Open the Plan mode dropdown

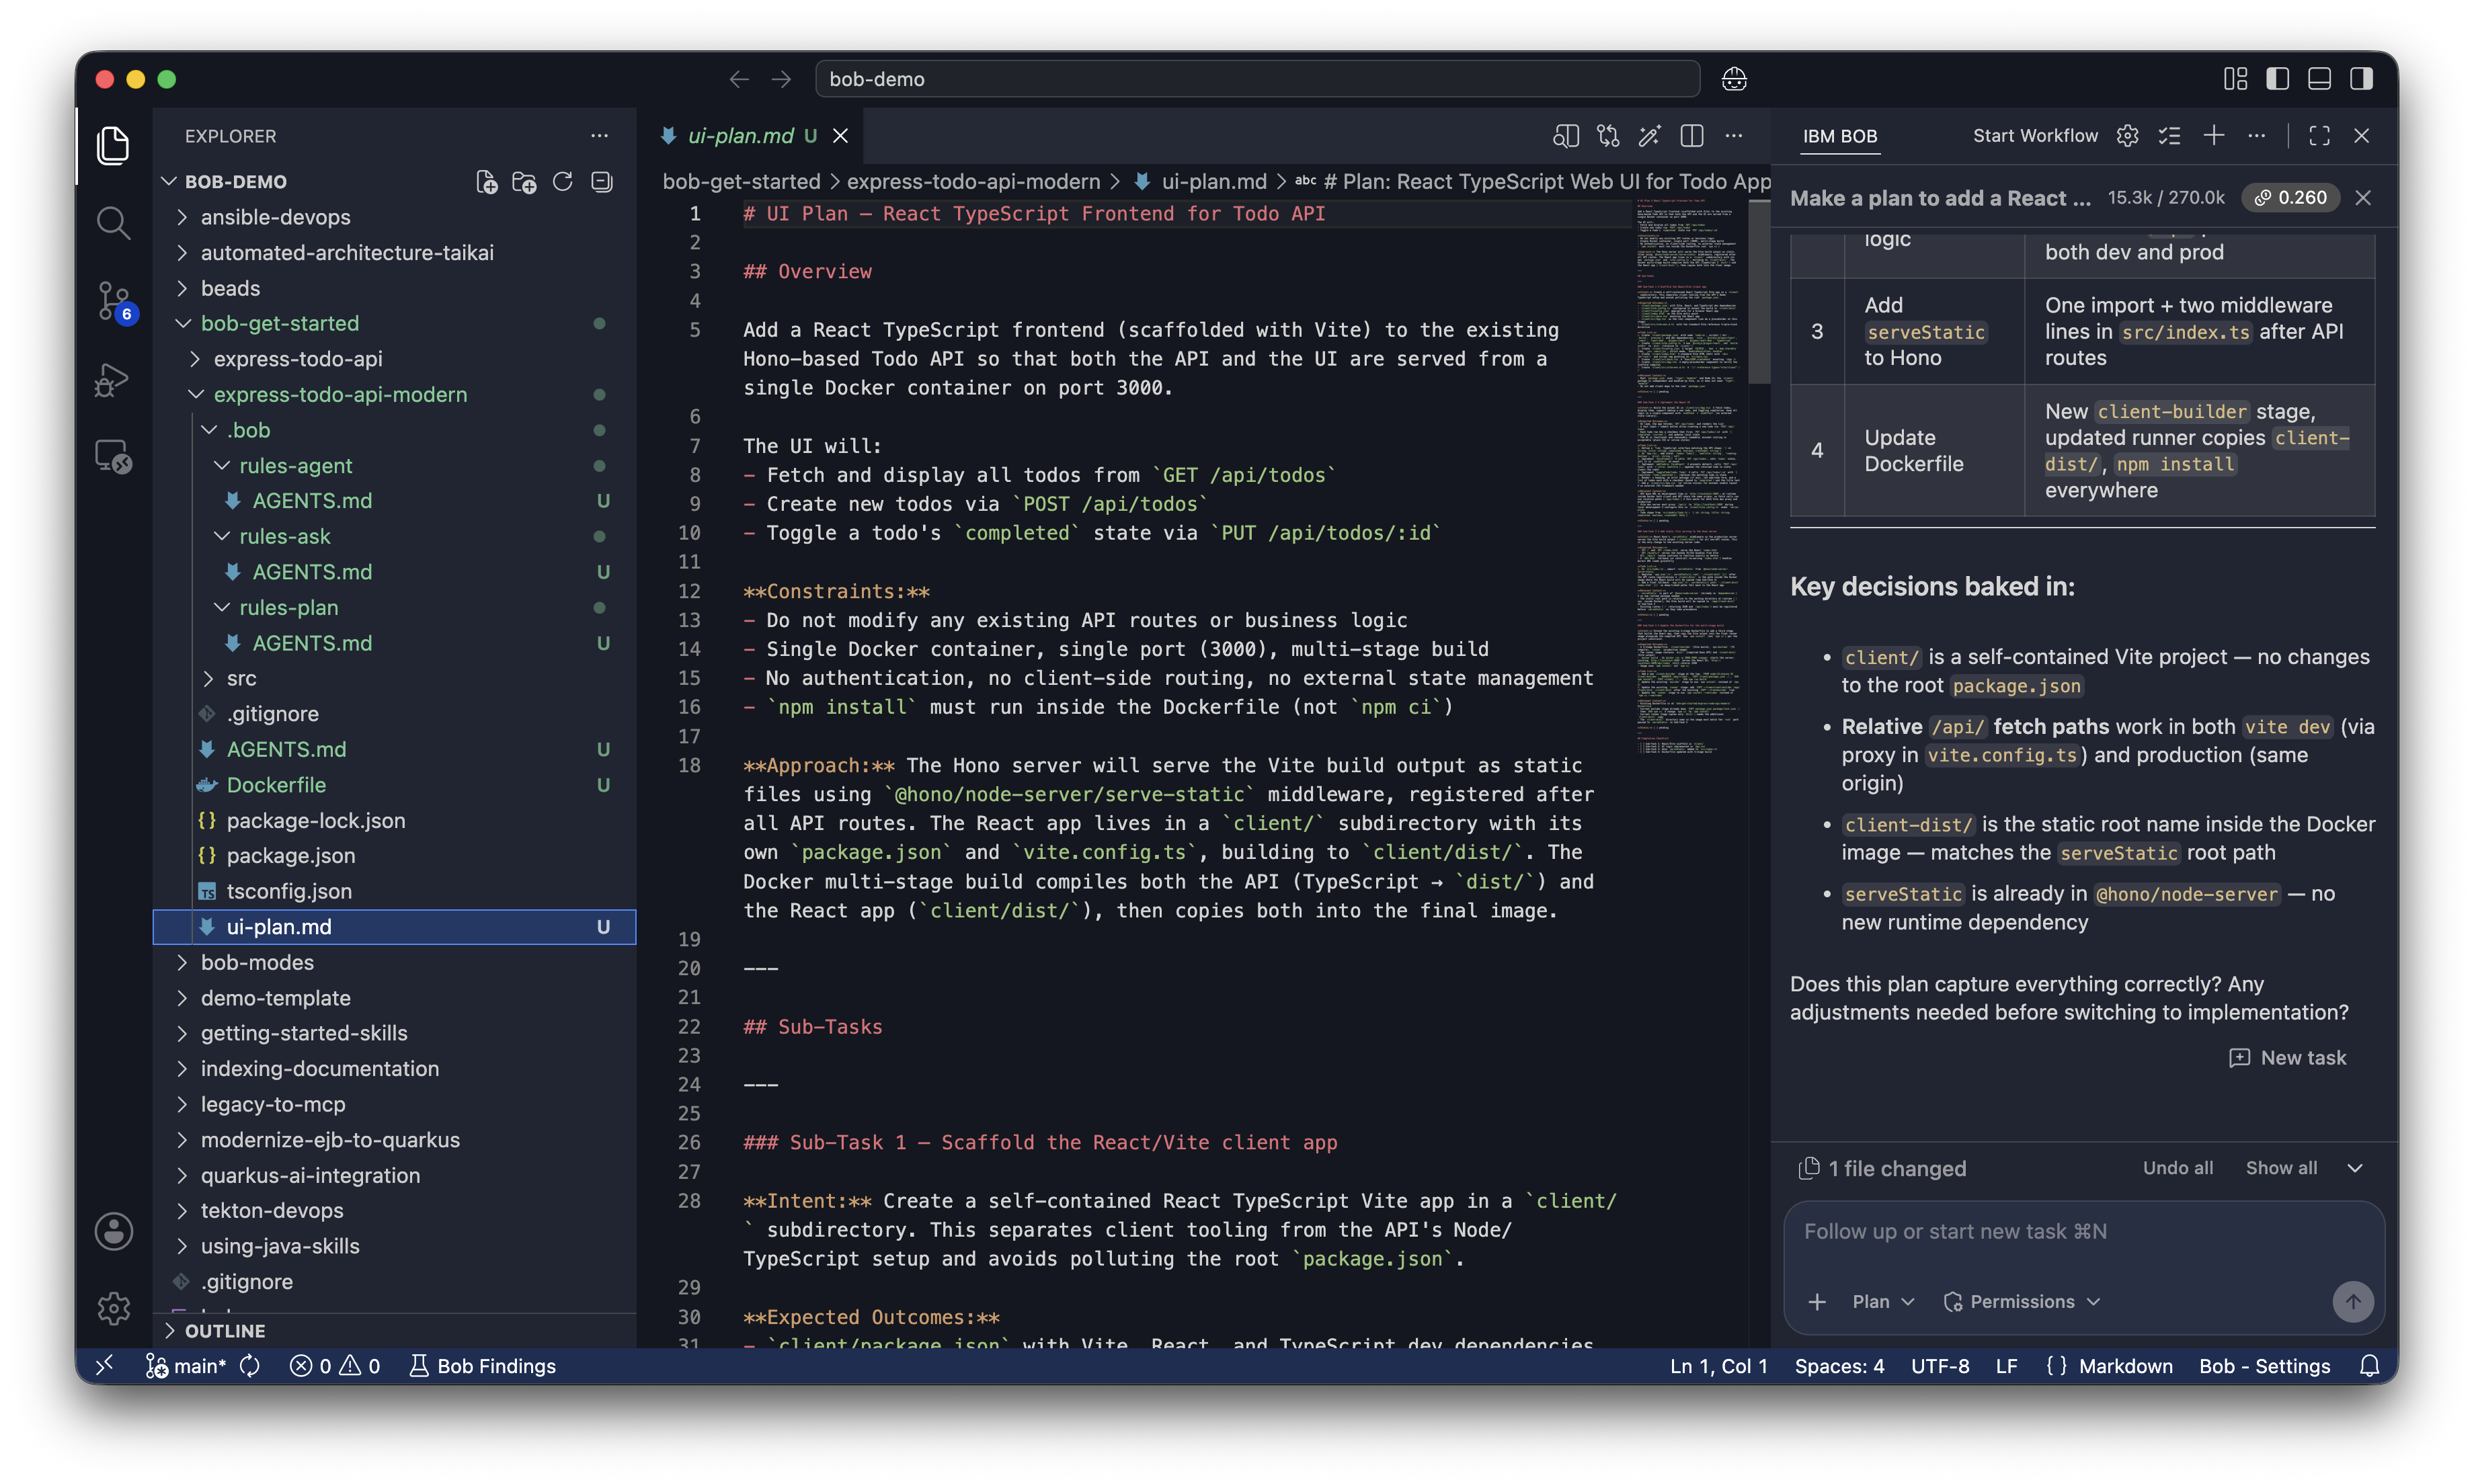[x=1883, y=1301]
